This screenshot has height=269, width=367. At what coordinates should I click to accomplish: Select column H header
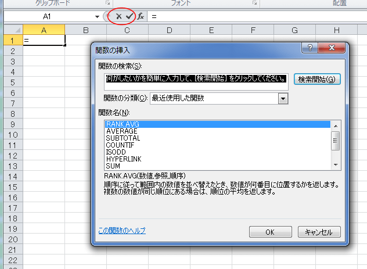[x=337, y=30]
